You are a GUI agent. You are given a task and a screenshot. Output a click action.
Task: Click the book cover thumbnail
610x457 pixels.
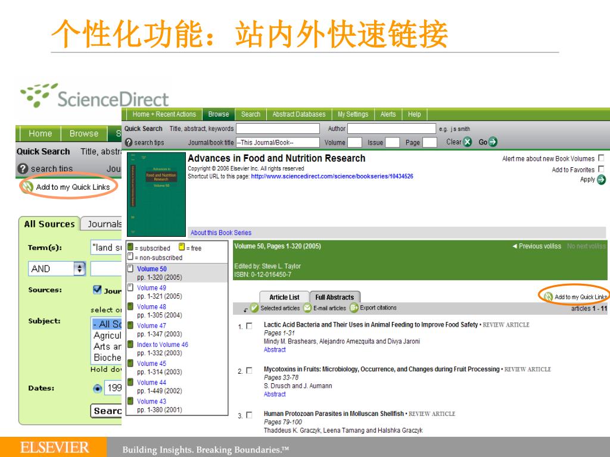(157, 195)
